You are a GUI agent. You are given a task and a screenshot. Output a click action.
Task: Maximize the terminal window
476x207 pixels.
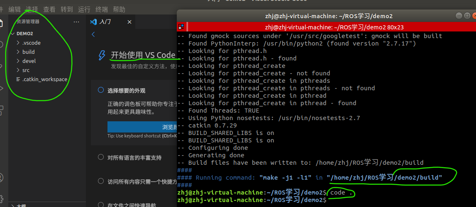pos(468,15)
